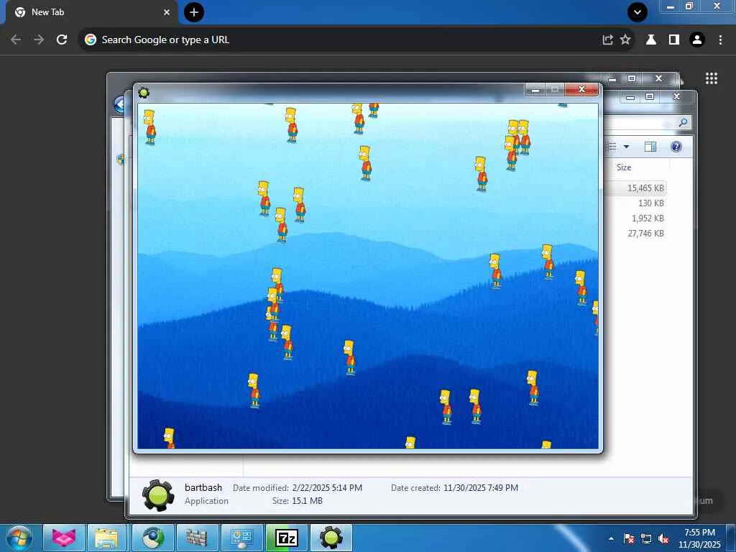Click the Date created value 11/30/2025 7:49 PM

(481, 488)
